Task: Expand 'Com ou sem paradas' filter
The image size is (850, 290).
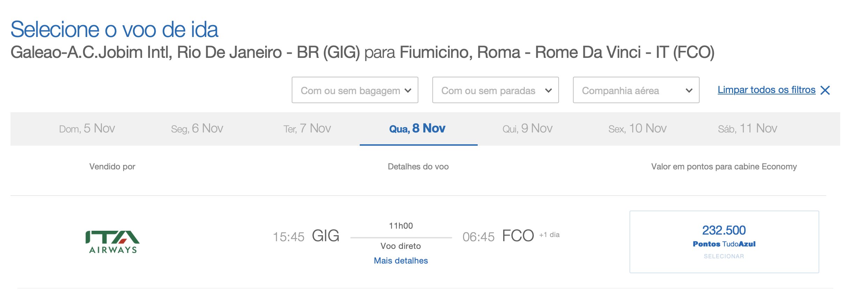Action: pos(495,90)
